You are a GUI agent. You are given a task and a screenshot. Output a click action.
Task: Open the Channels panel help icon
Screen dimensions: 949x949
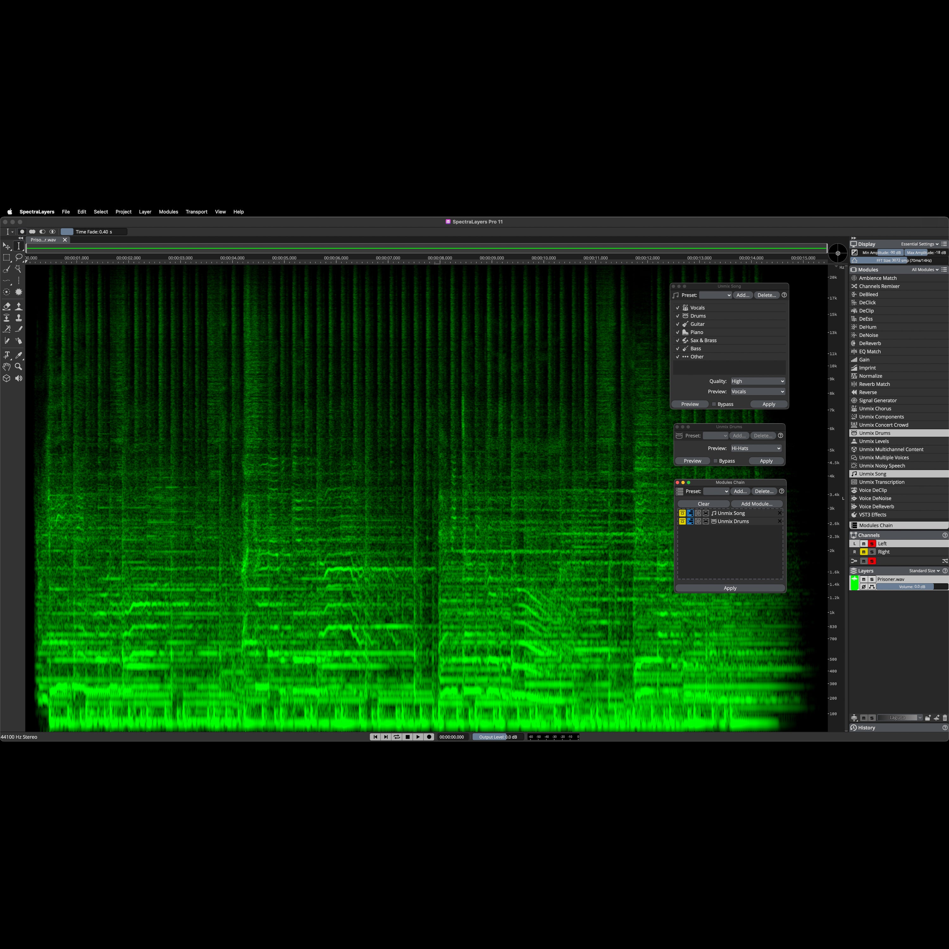[x=945, y=536]
